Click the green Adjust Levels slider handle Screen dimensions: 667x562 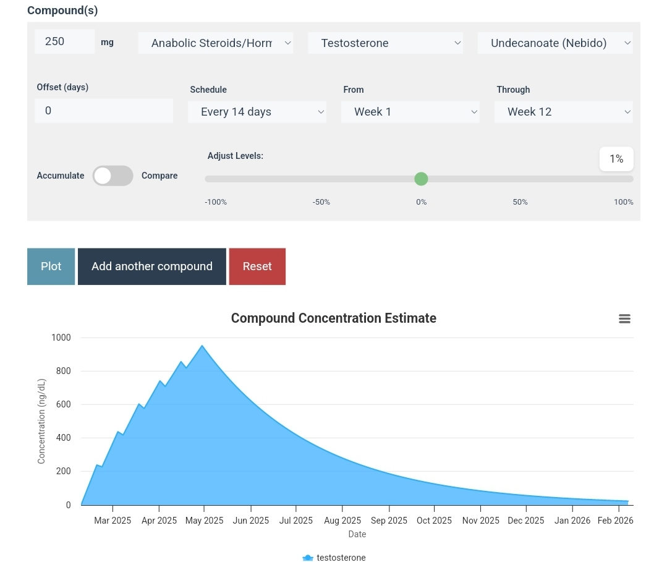point(421,179)
